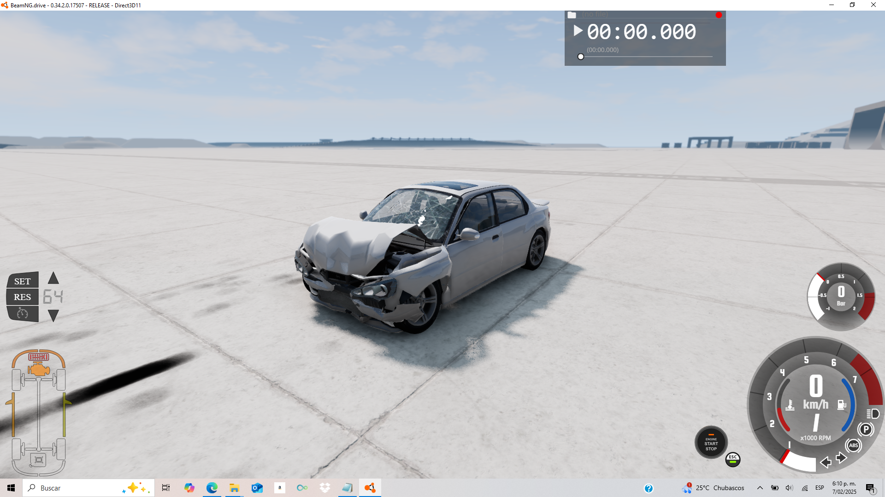Image resolution: width=885 pixels, height=497 pixels.
Task: Open the Wi-Fi network icon
Action: (805, 488)
